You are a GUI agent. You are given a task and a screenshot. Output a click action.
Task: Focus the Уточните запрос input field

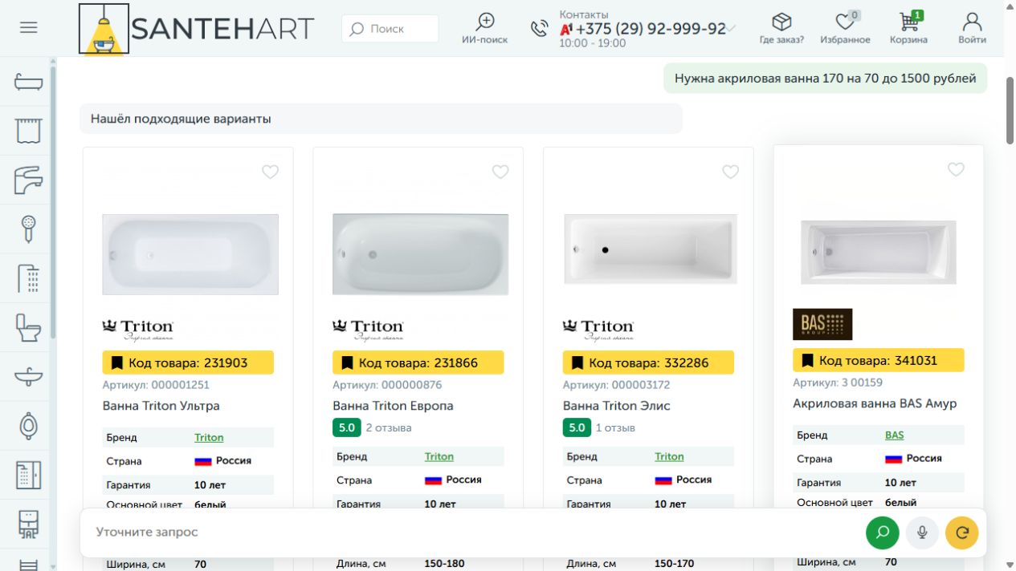pyautogui.click(x=474, y=533)
